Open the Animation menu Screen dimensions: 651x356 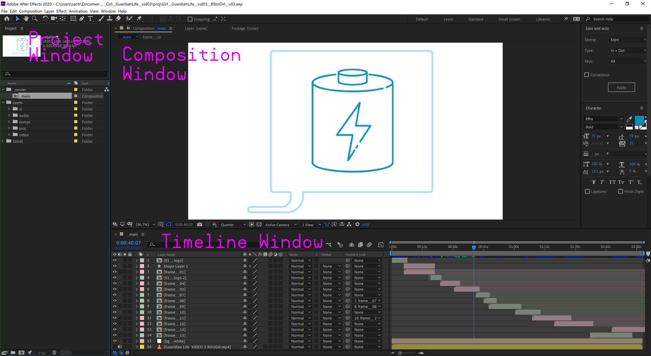78,11
